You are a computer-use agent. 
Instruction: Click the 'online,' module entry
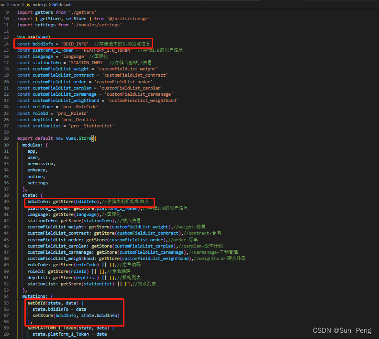tap(36, 177)
